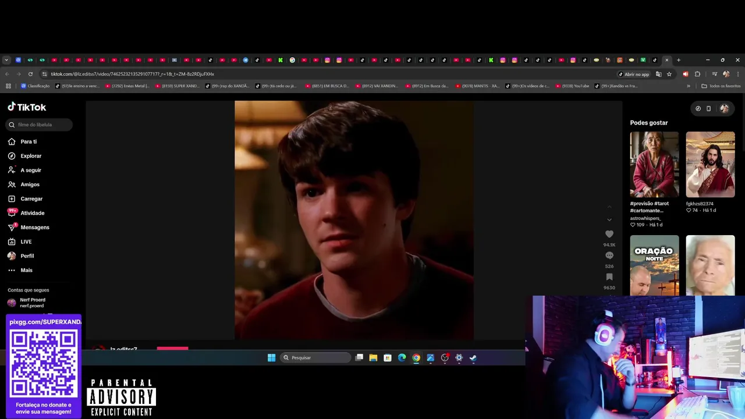Open Chrome three-dot menu

(x=738, y=74)
